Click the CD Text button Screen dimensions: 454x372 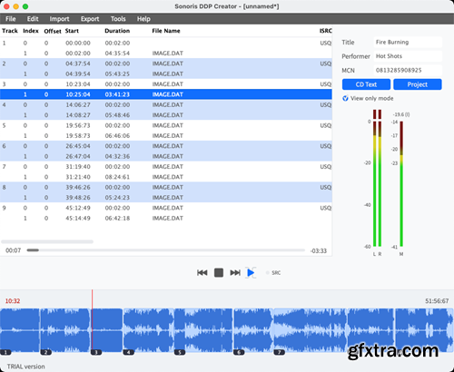[366, 84]
